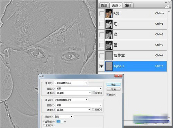Collapse the panel group with the minimize dash
This screenshot has width=173, height=128.
[166, 2]
